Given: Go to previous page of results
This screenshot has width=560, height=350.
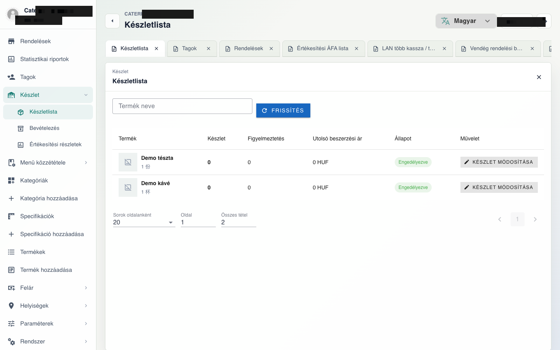Looking at the screenshot, I should click(500, 219).
